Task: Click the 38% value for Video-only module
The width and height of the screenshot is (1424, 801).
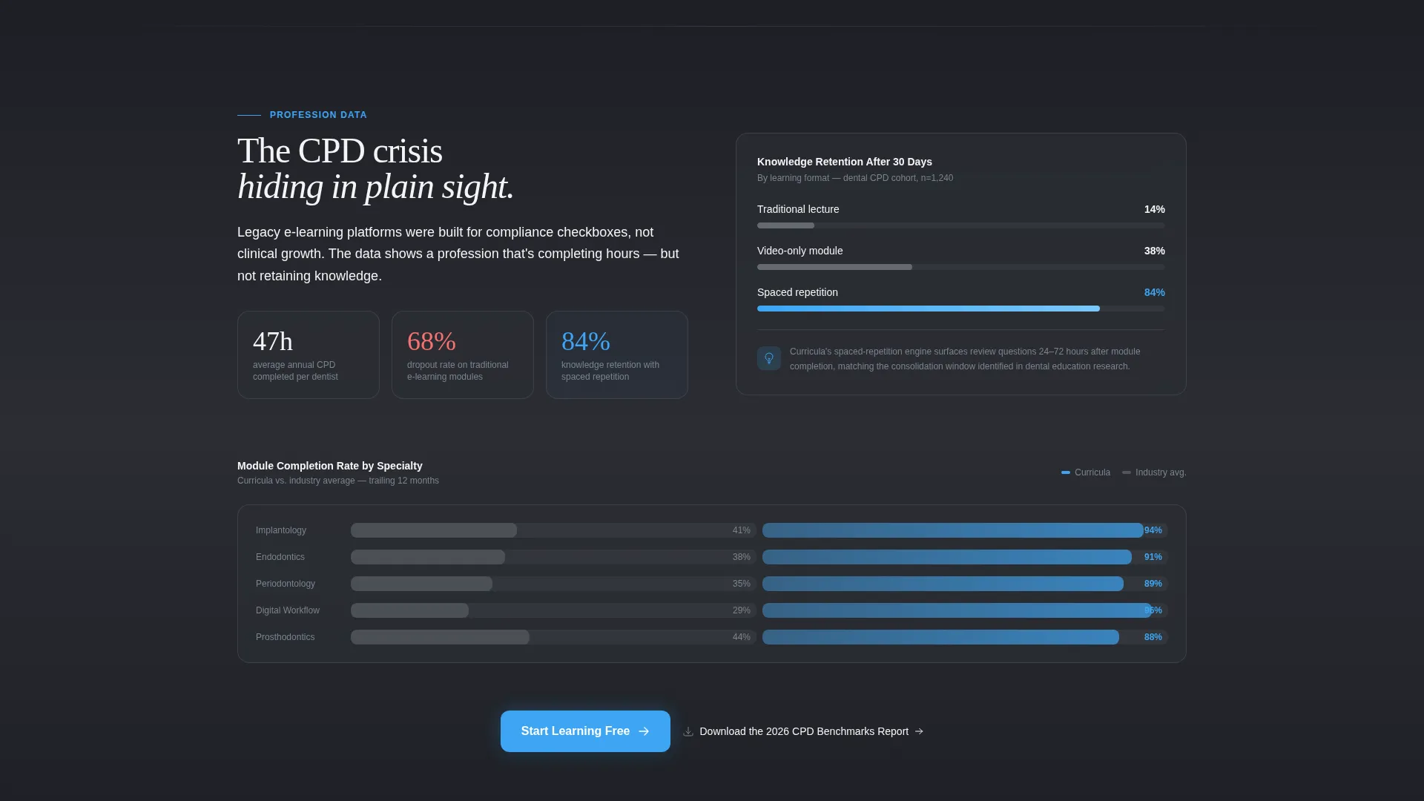Action: tap(1154, 251)
